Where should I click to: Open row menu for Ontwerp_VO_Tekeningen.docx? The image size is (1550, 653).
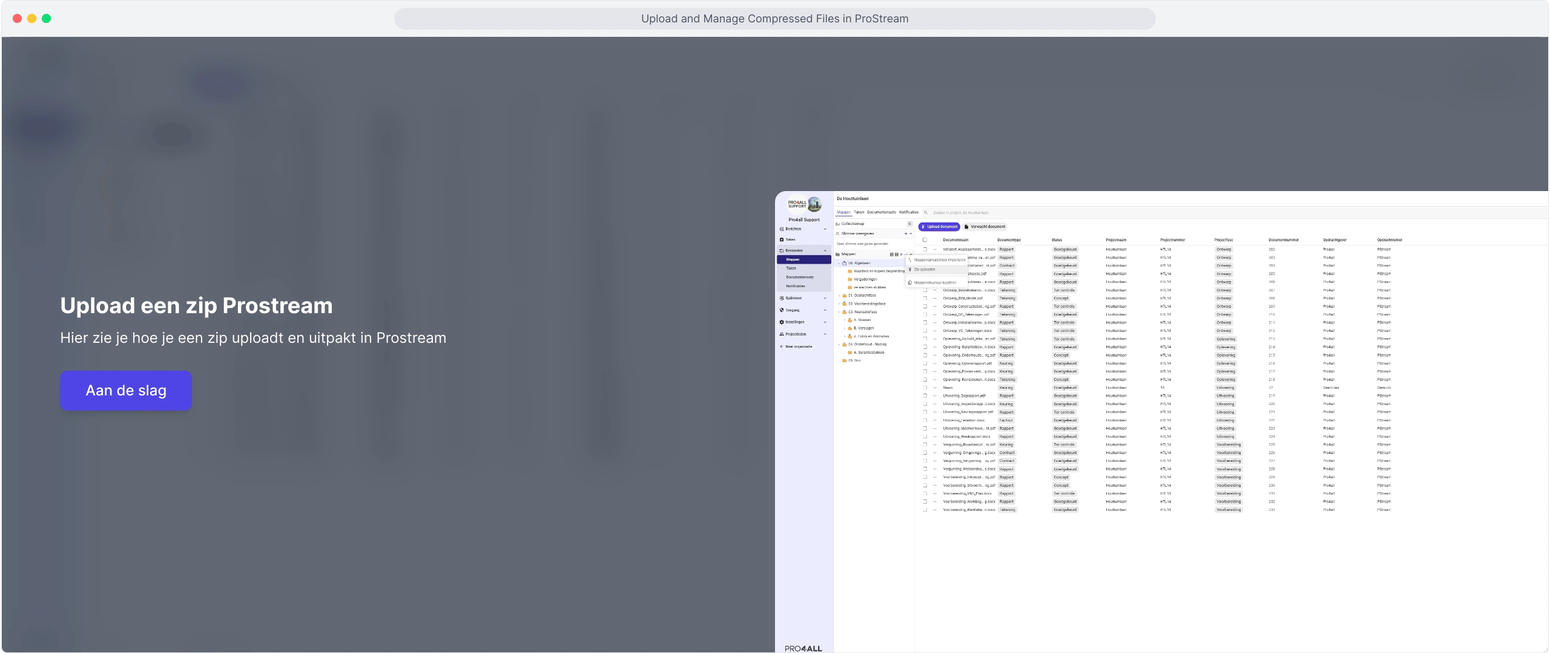(x=935, y=331)
